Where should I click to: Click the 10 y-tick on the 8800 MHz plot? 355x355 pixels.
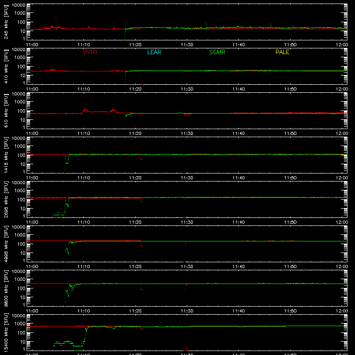tap(23, 297)
